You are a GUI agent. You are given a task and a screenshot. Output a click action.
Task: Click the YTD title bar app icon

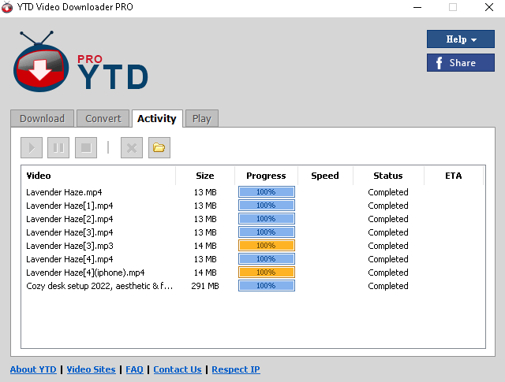click(x=7, y=7)
